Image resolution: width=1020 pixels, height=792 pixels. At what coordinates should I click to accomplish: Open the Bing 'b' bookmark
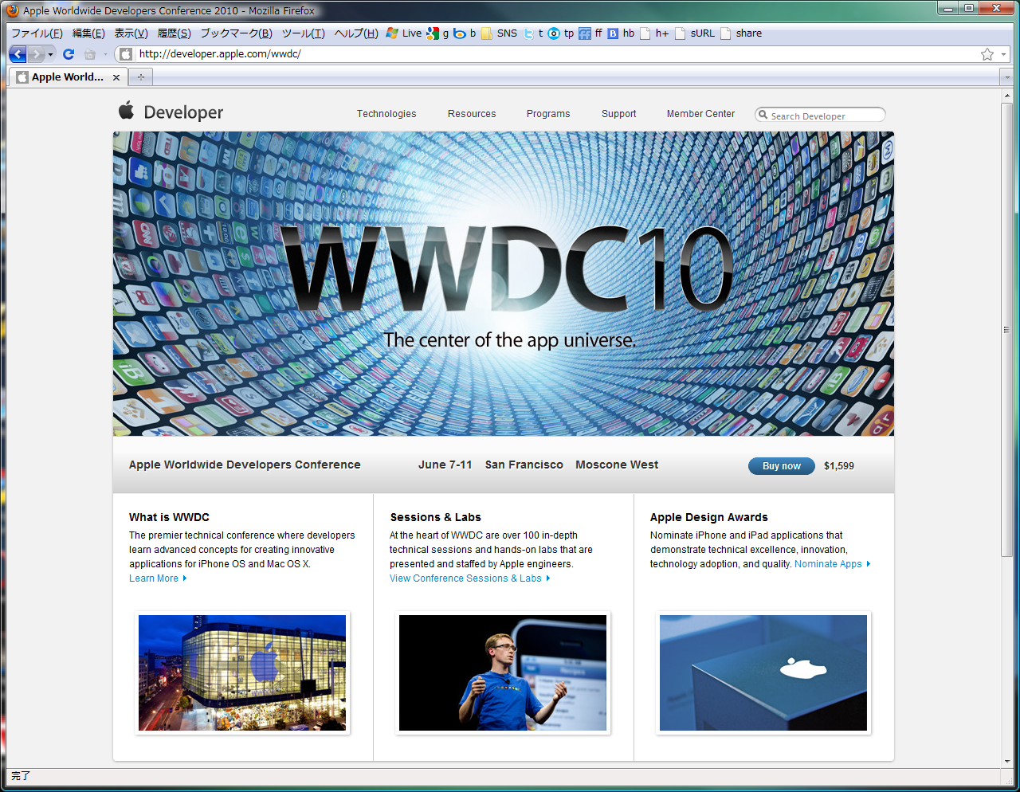(465, 33)
